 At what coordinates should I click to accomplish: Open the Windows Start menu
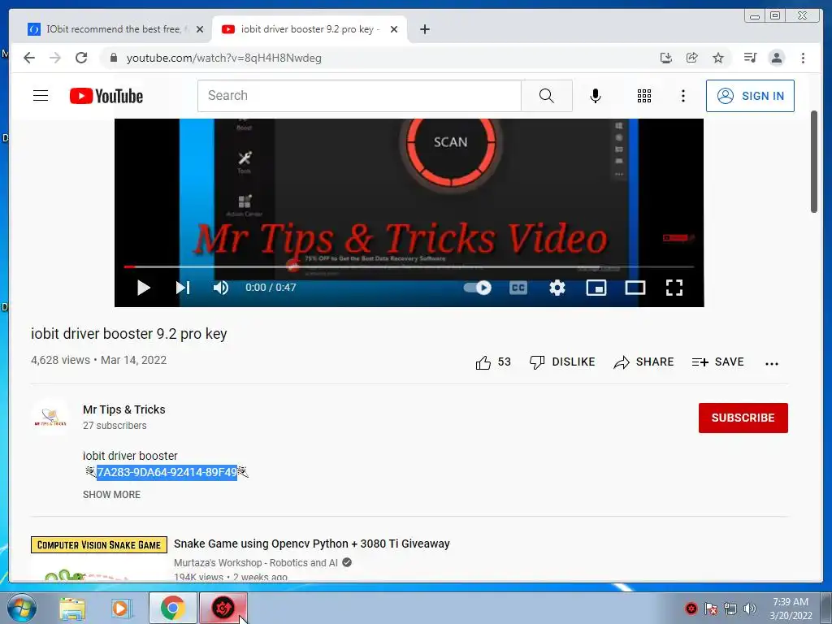(22, 608)
